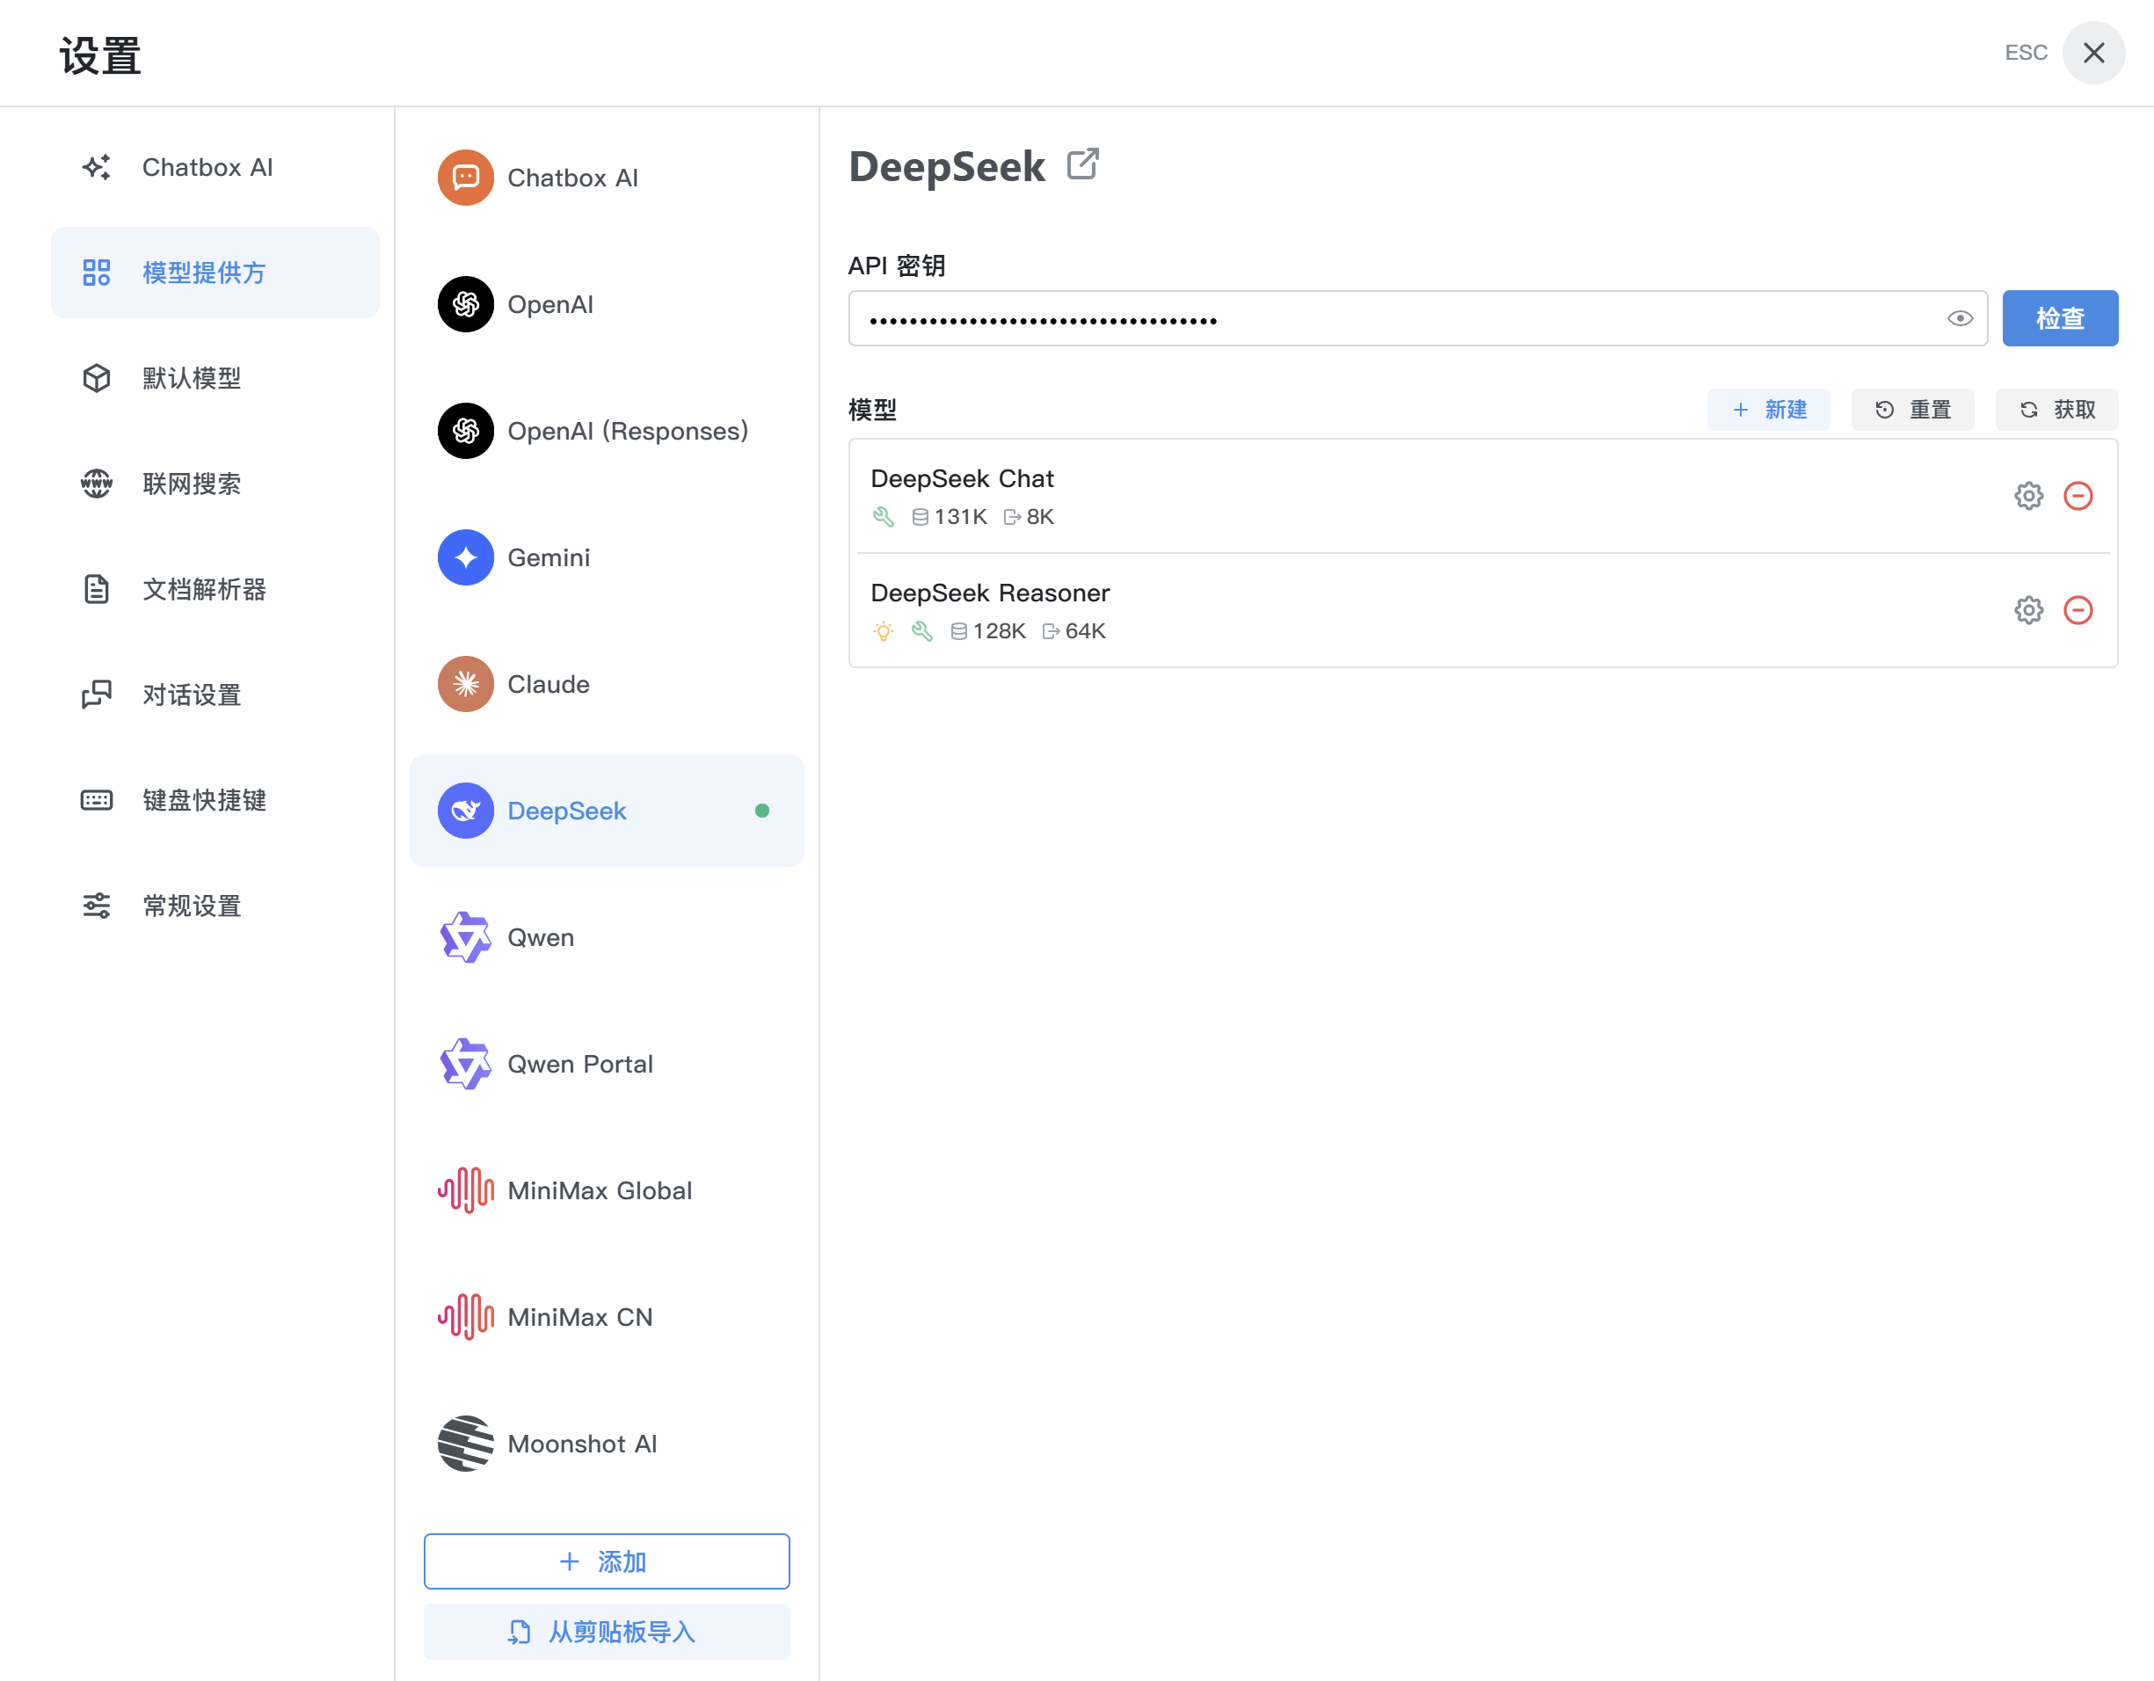Click the Gemini provider logo
The image size is (2154, 1681).
(465, 557)
